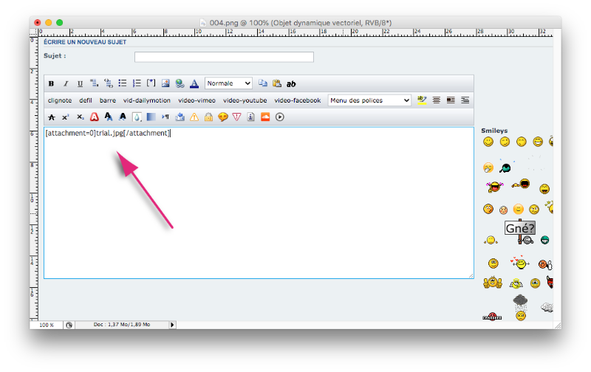Click the yellow warning triangle icon
The width and height of the screenshot is (591, 372).
[194, 117]
